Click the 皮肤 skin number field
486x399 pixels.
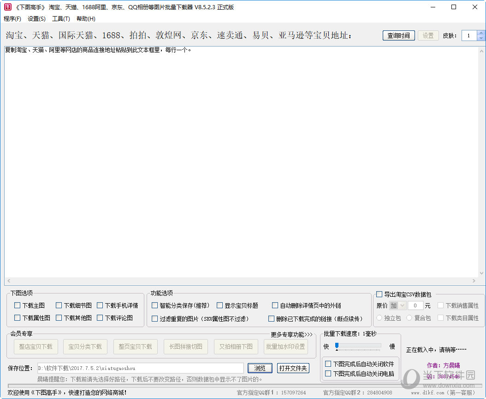469,35
